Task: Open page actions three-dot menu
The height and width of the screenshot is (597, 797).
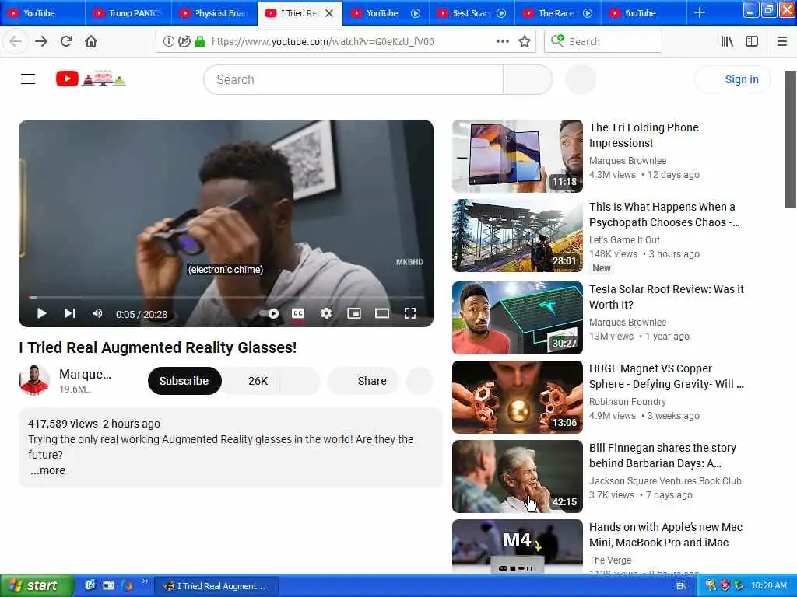Action: 502,41
